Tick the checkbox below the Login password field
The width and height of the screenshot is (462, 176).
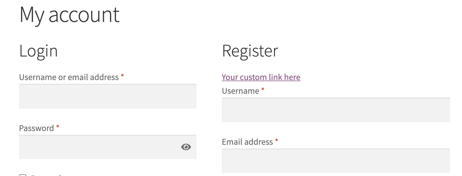tap(23, 175)
